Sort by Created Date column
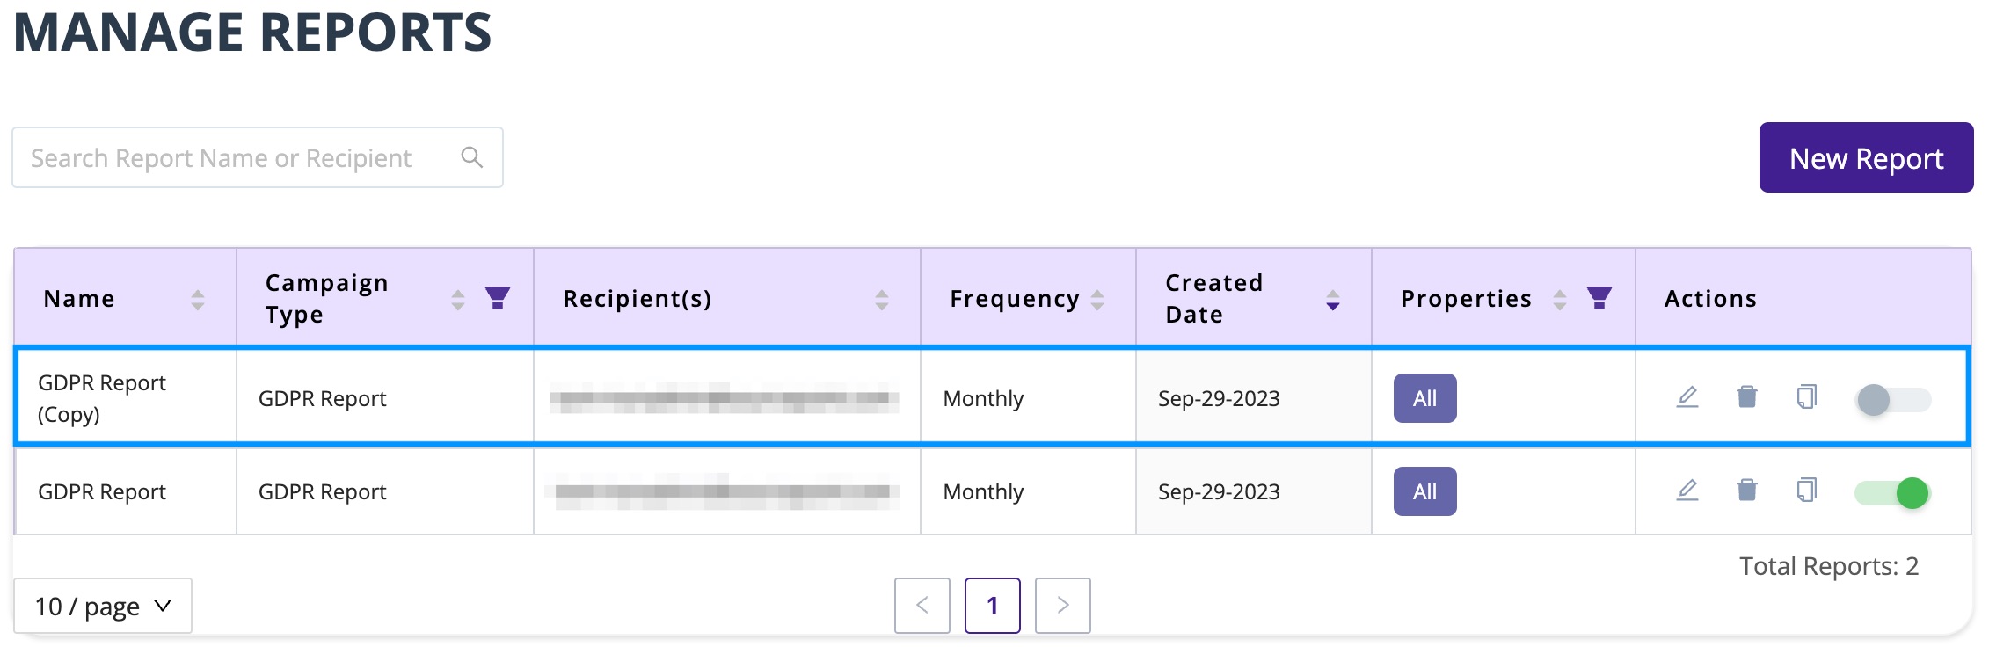This screenshot has width=1989, height=647. pyautogui.click(x=1333, y=300)
